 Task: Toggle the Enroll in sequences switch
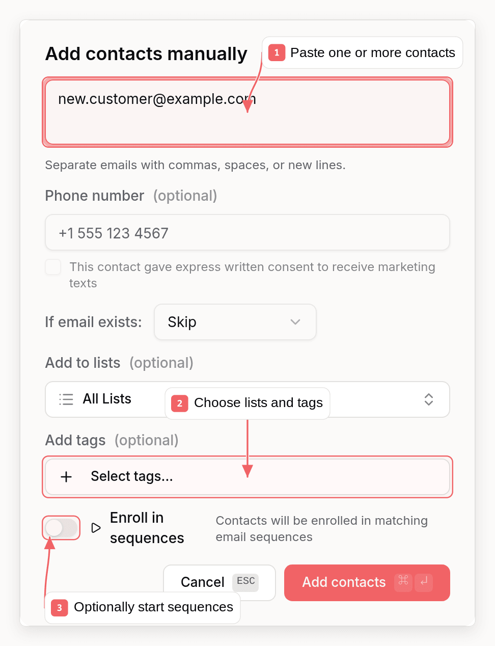point(61,528)
